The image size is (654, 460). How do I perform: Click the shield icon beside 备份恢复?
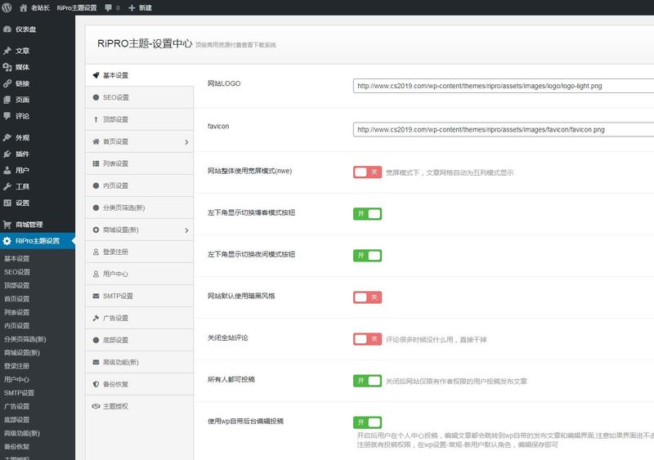96,384
